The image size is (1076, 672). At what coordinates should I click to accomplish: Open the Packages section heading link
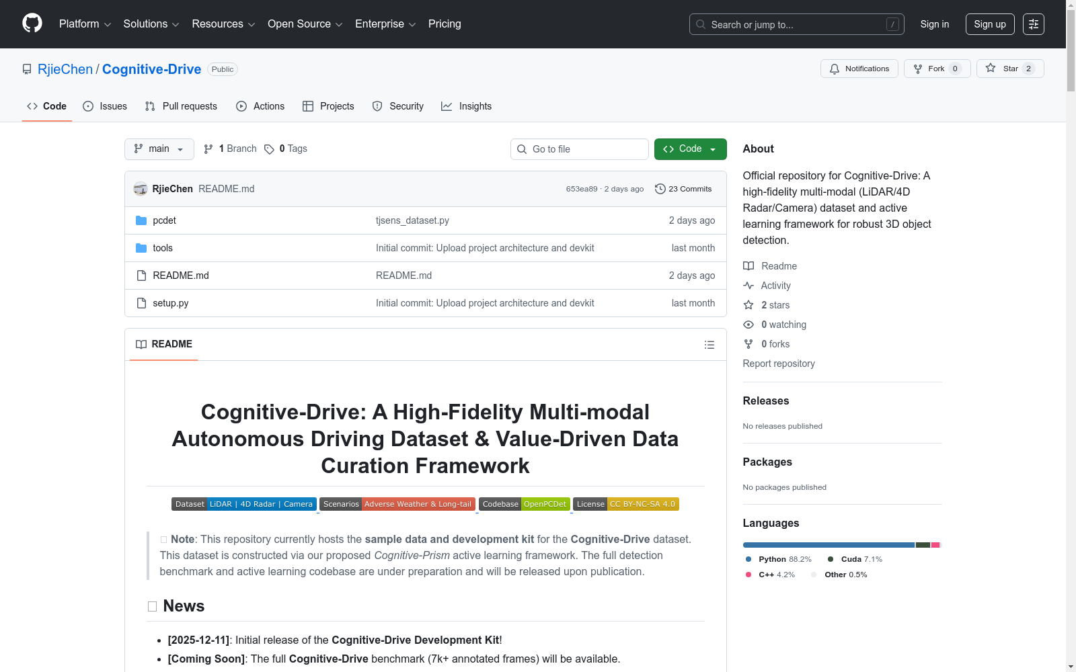(x=767, y=462)
